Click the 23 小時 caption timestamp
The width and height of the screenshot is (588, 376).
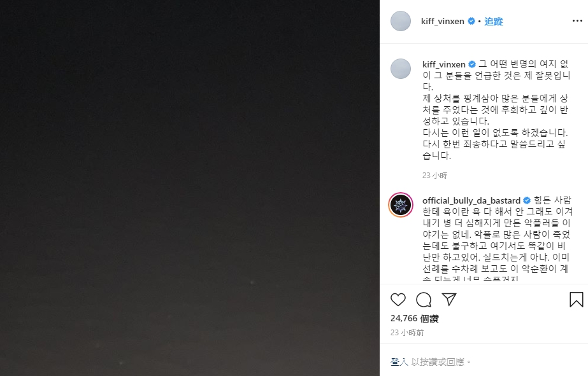click(x=434, y=175)
